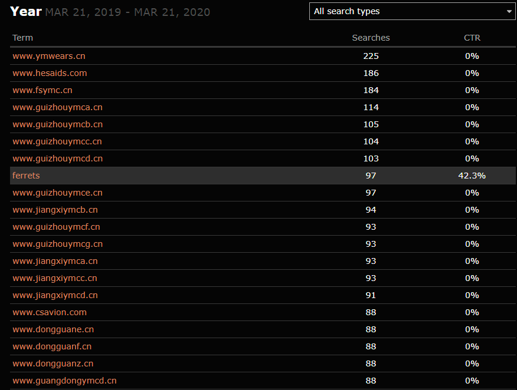Open the www.jiangxiymcb.cn term
The image size is (517, 390).
(x=55, y=210)
